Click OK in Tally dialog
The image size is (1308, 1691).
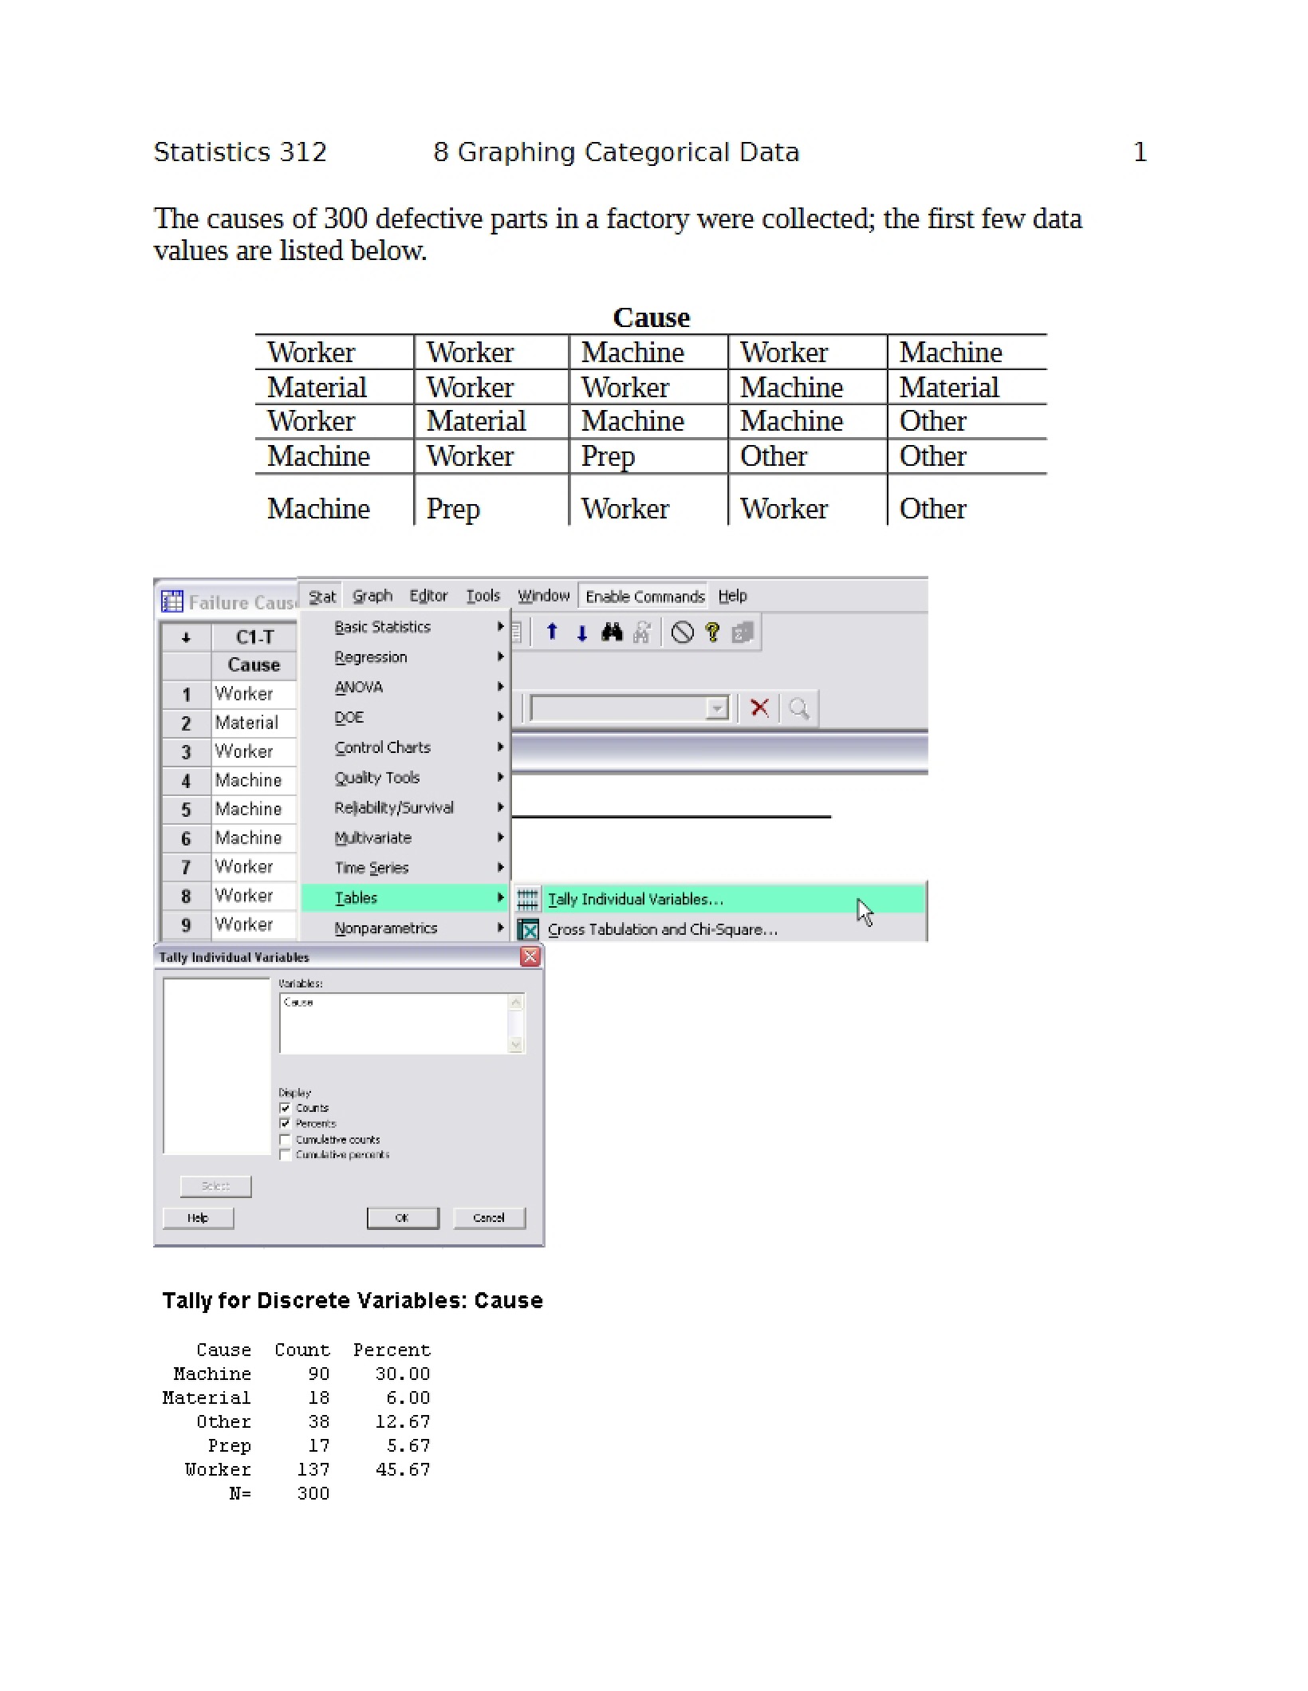pos(403,1218)
